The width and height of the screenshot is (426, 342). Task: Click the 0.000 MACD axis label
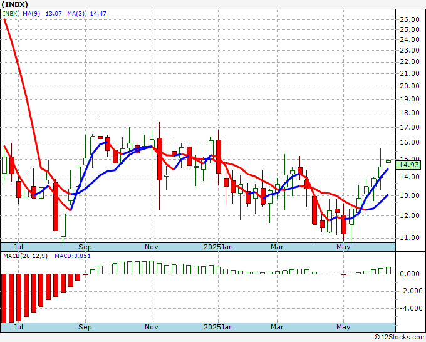(x=410, y=274)
